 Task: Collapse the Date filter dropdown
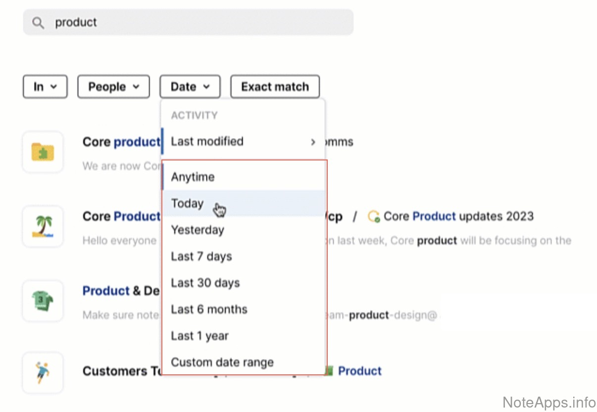point(190,87)
